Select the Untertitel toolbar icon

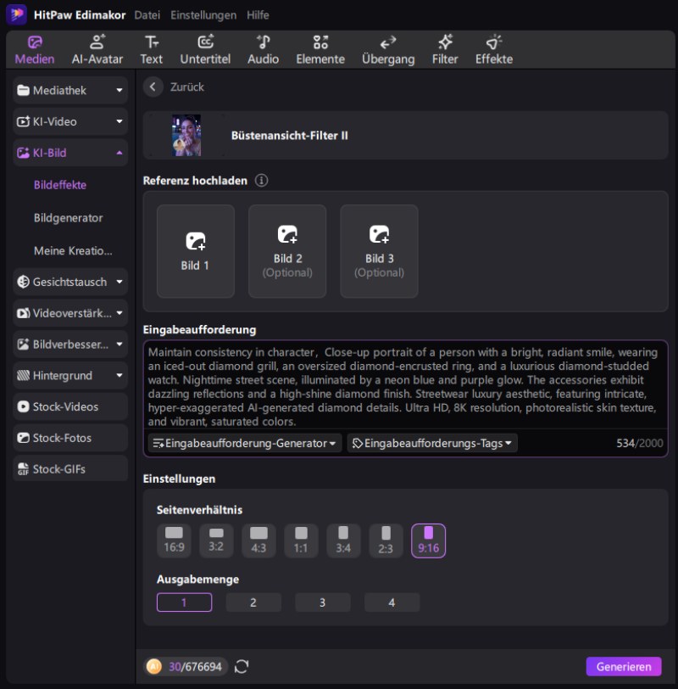[x=205, y=49]
